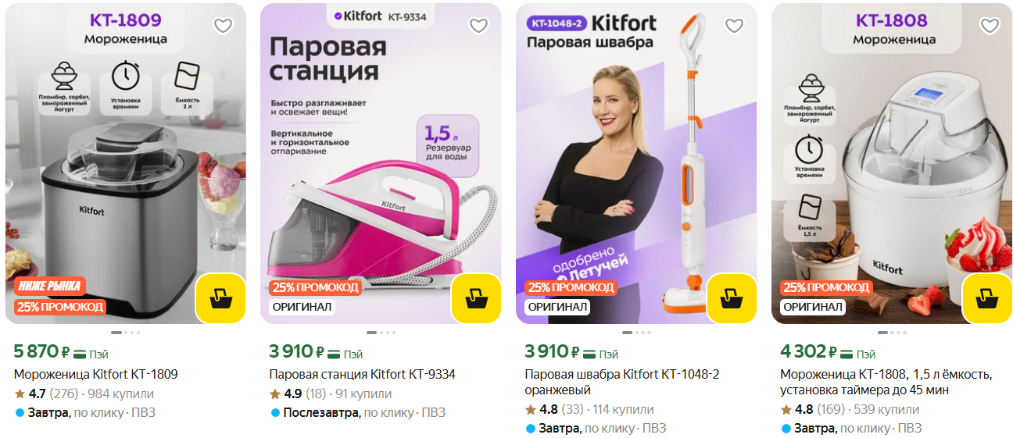Add the KT-1809 ice cream maker to favorites with its heart icon
Screen dimensions: 1013x438
point(224,26)
